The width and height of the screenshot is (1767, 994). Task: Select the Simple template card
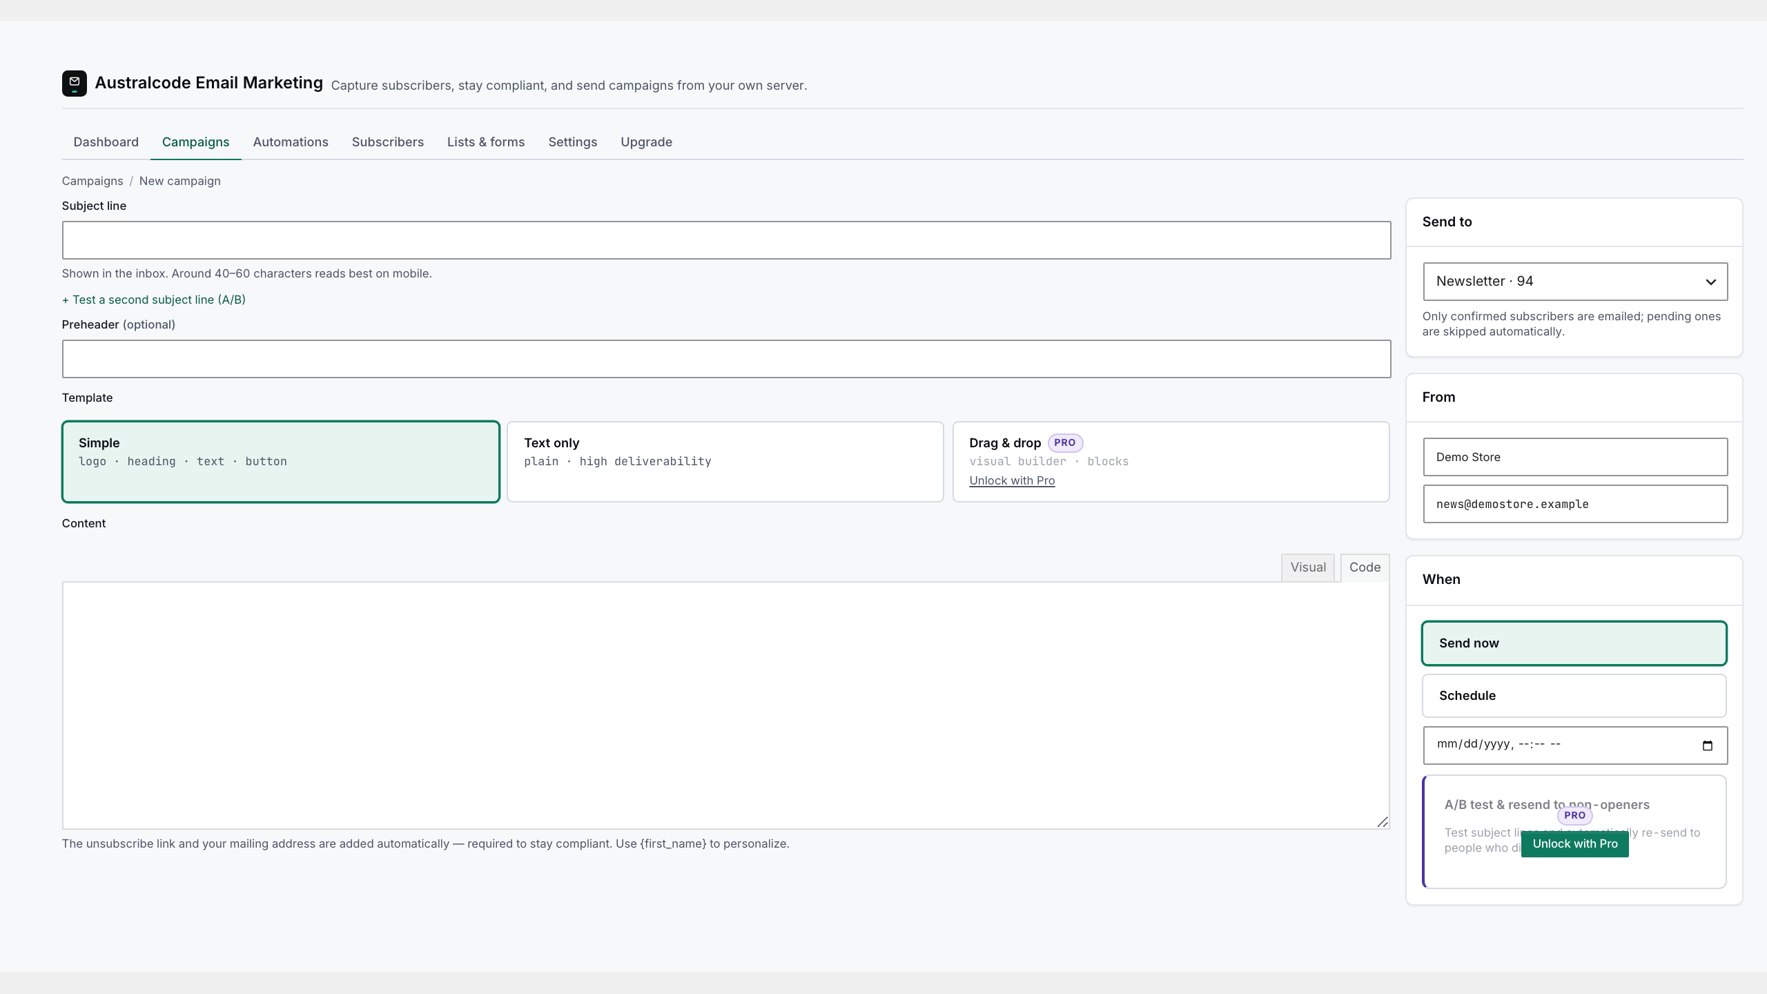click(281, 462)
